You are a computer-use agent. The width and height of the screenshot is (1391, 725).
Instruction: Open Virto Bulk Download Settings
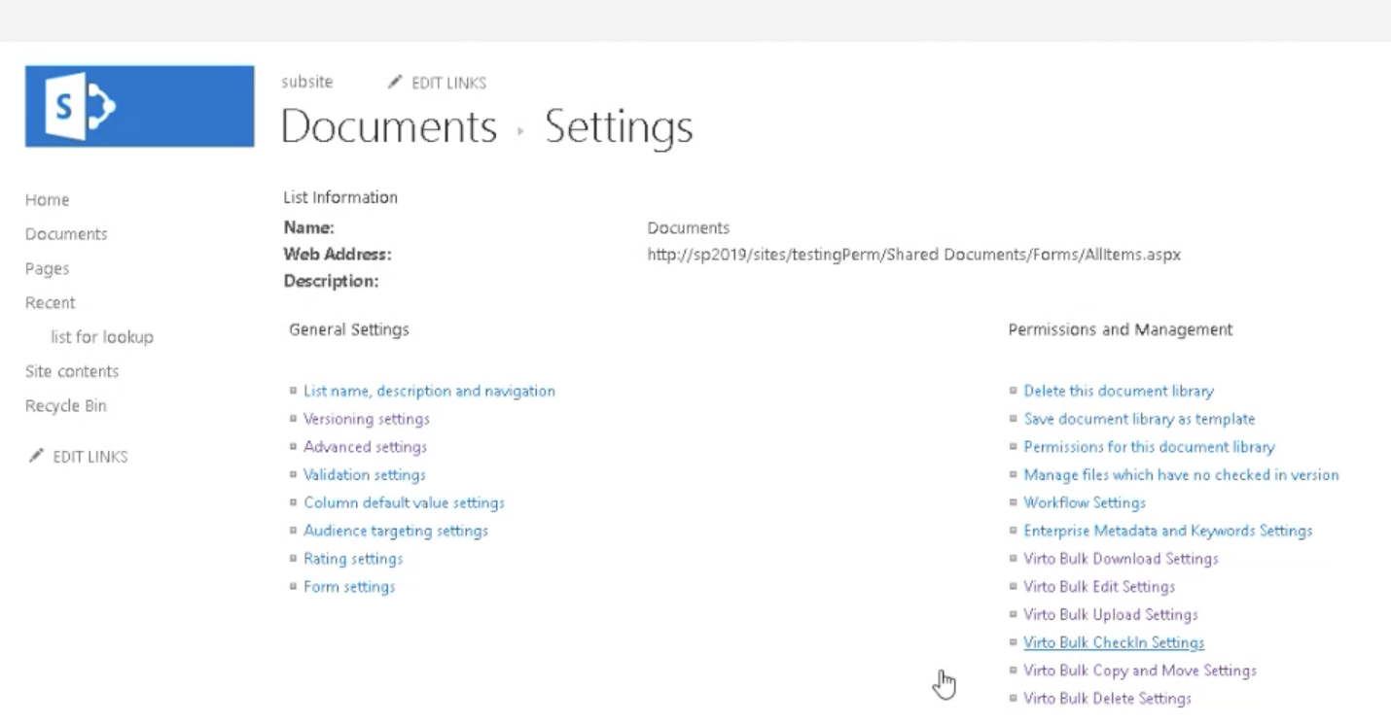click(x=1121, y=559)
